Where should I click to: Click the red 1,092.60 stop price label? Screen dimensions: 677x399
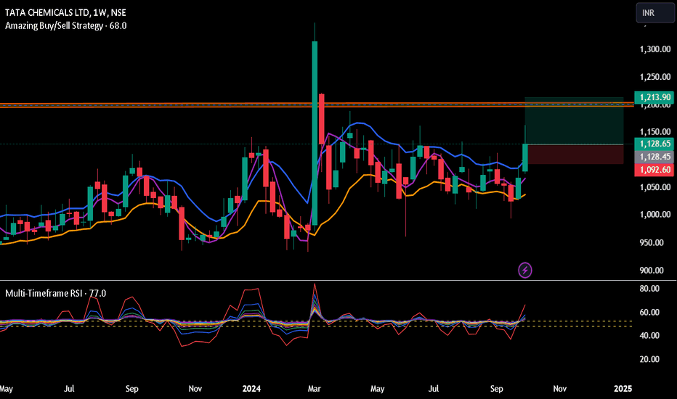coord(654,170)
